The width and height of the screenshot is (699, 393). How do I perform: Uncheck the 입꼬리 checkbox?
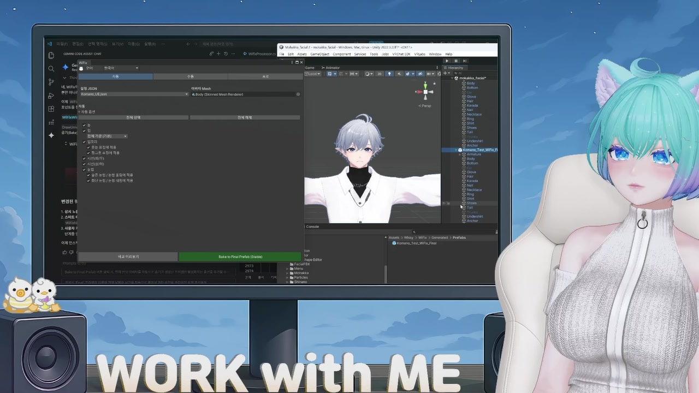point(84,141)
